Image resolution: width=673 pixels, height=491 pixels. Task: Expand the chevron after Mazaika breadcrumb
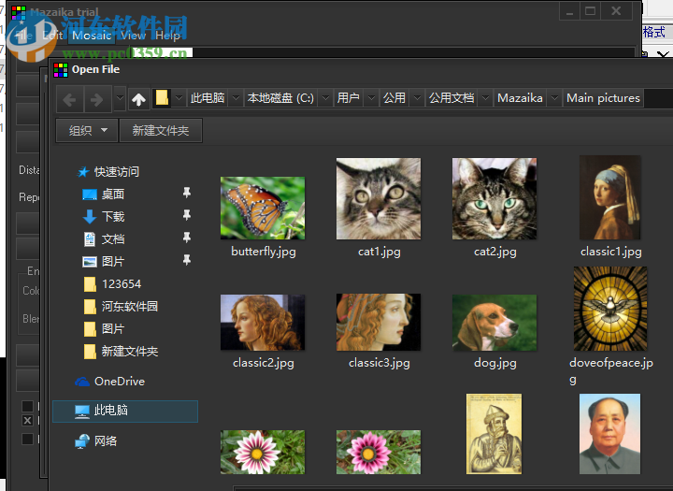click(x=554, y=98)
